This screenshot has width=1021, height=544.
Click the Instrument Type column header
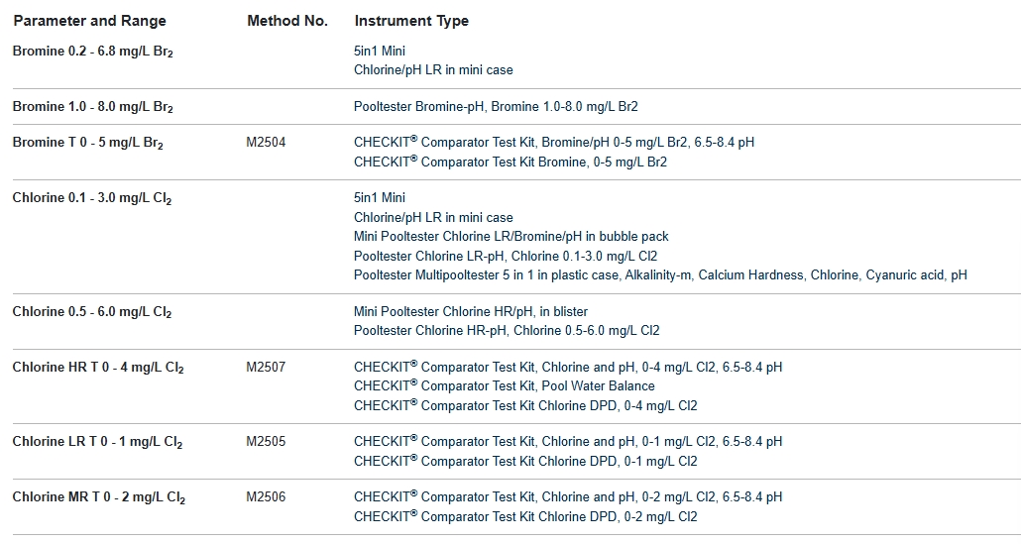[x=411, y=21]
